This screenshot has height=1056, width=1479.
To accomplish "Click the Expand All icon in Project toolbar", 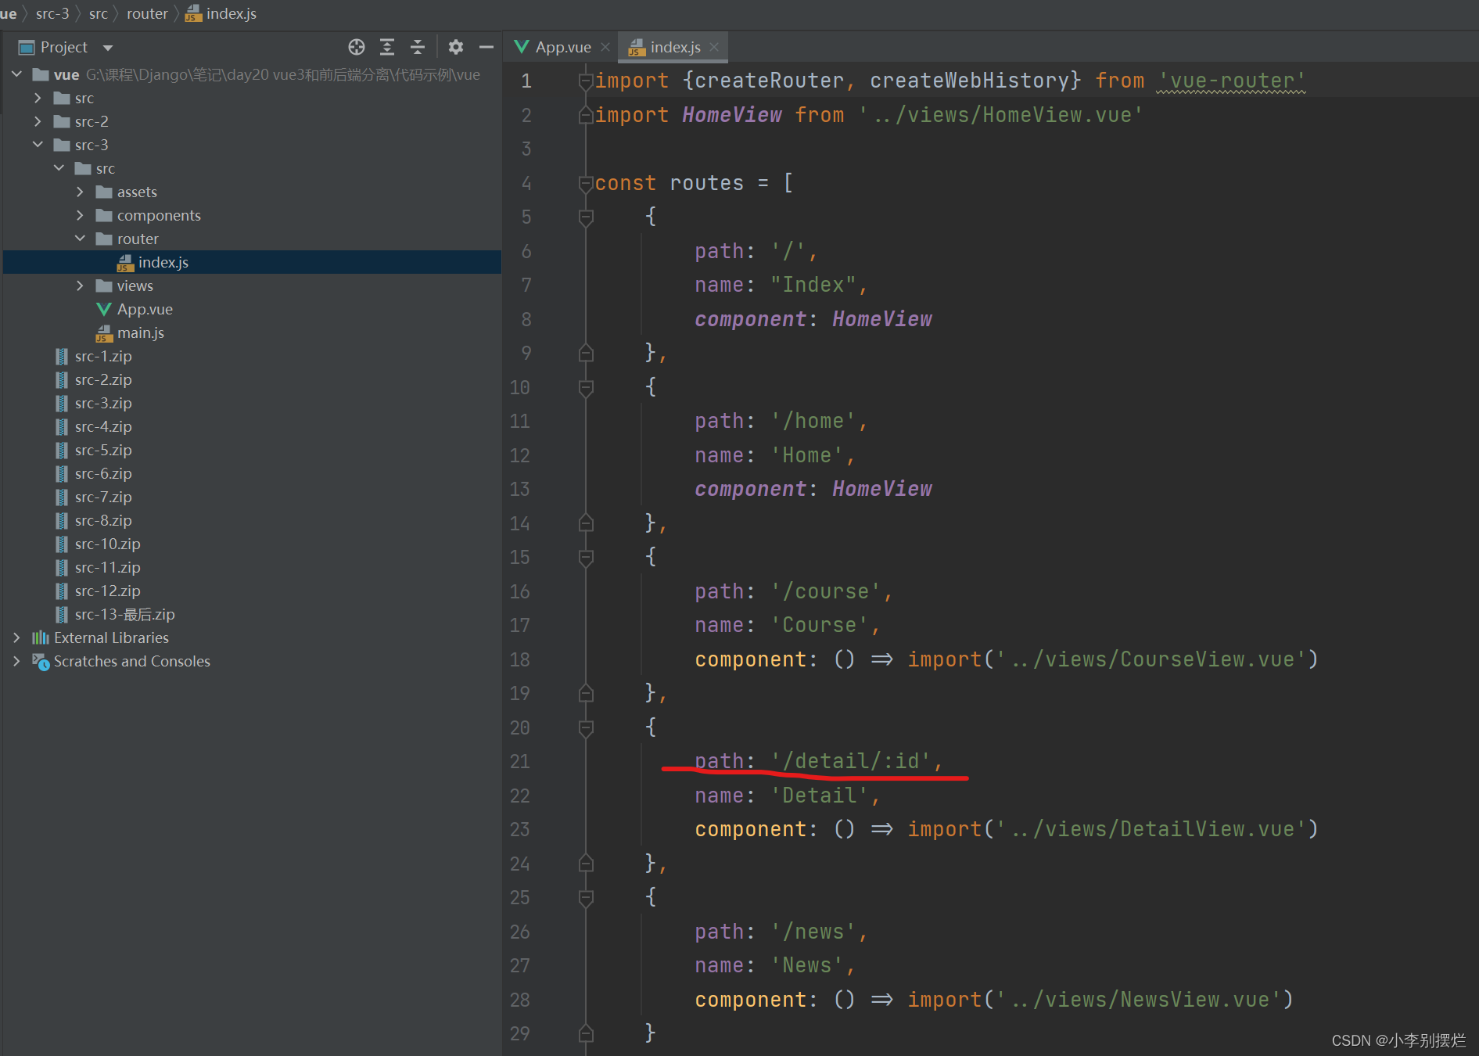I will [x=387, y=47].
